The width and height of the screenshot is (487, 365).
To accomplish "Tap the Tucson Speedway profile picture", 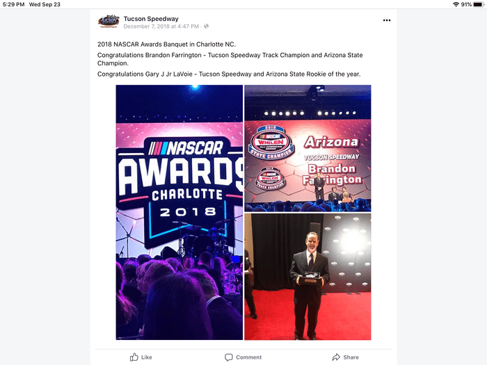I will tap(109, 21).
